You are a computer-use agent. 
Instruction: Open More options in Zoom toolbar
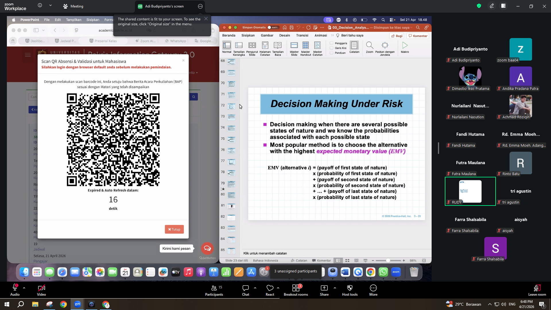click(x=373, y=290)
